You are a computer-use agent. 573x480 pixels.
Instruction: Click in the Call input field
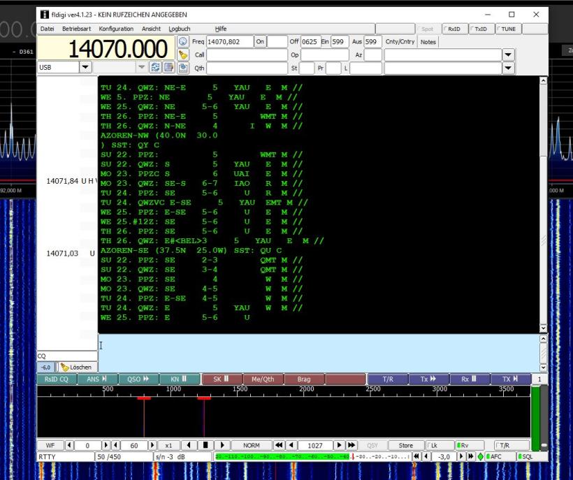(247, 54)
